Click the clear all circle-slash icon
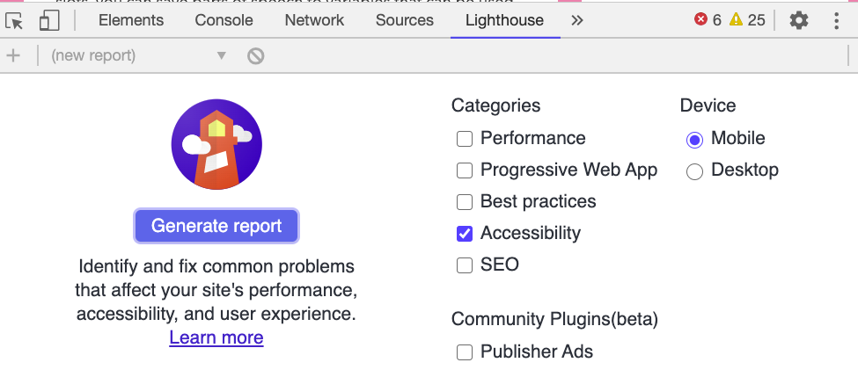The image size is (858, 377). (x=255, y=55)
